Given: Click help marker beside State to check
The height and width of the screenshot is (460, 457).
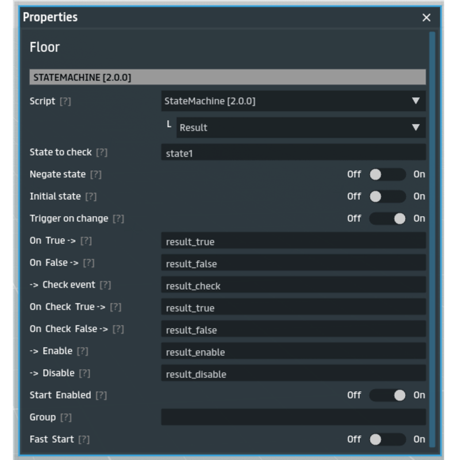Looking at the screenshot, I should [102, 152].
